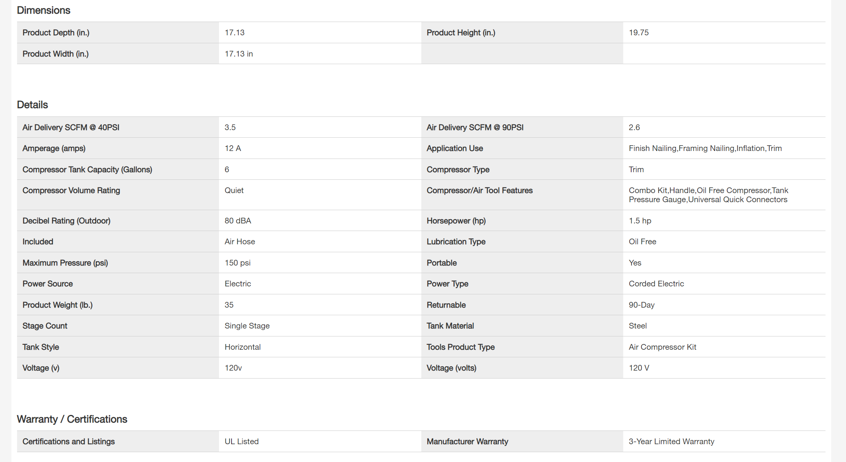Click the Maximum Pressure value 150 psi
This screenshot has width=846, height=462.
(x=238, y=263)
